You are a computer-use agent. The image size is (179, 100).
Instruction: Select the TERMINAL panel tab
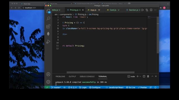(103, 77)
